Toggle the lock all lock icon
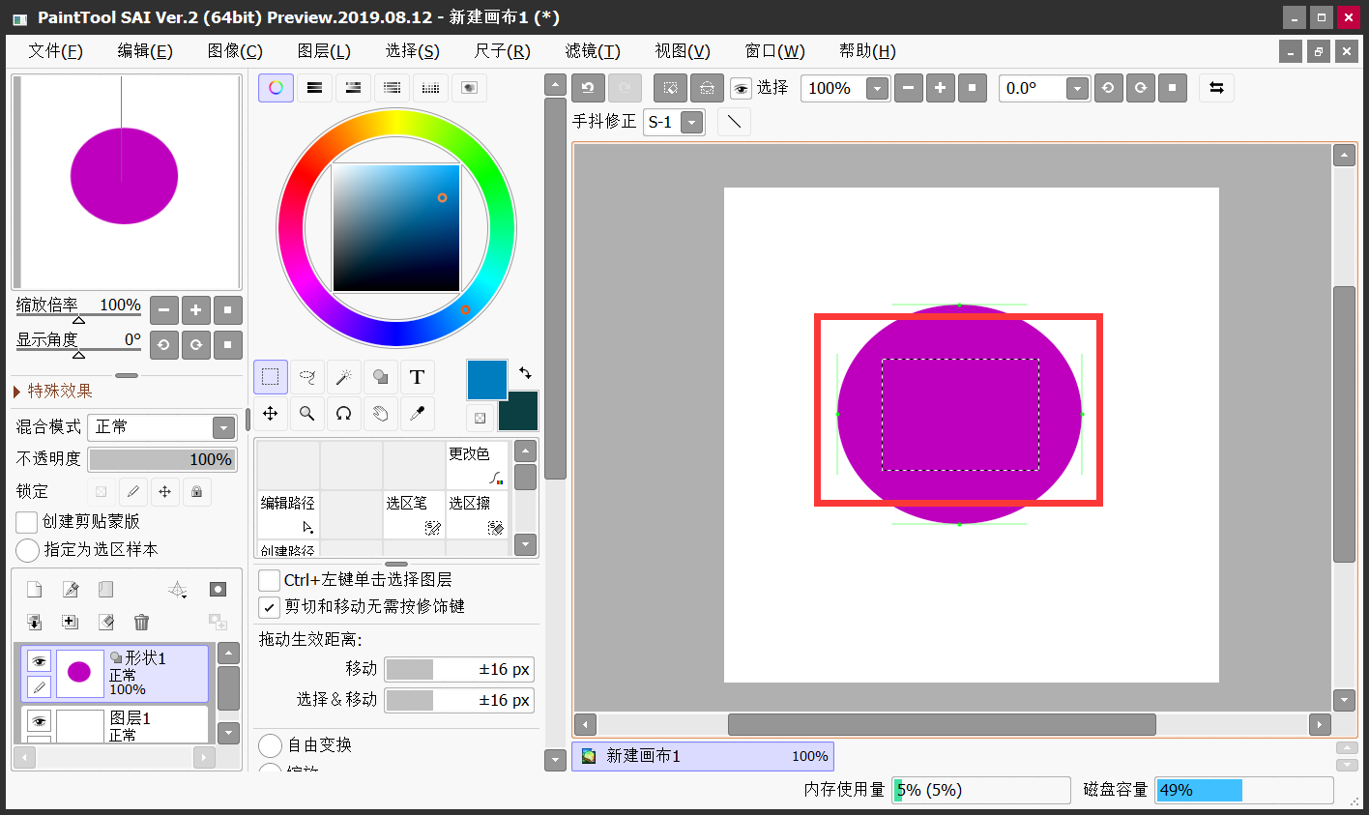The image size is (1369, 815). pyautogui.click(x=196, y=491)
